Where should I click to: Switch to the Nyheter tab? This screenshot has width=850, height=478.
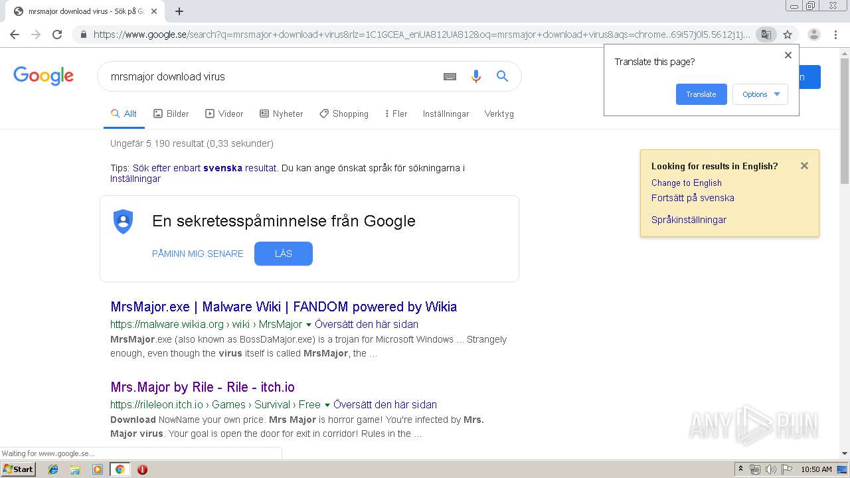click(x=282, y=114)
